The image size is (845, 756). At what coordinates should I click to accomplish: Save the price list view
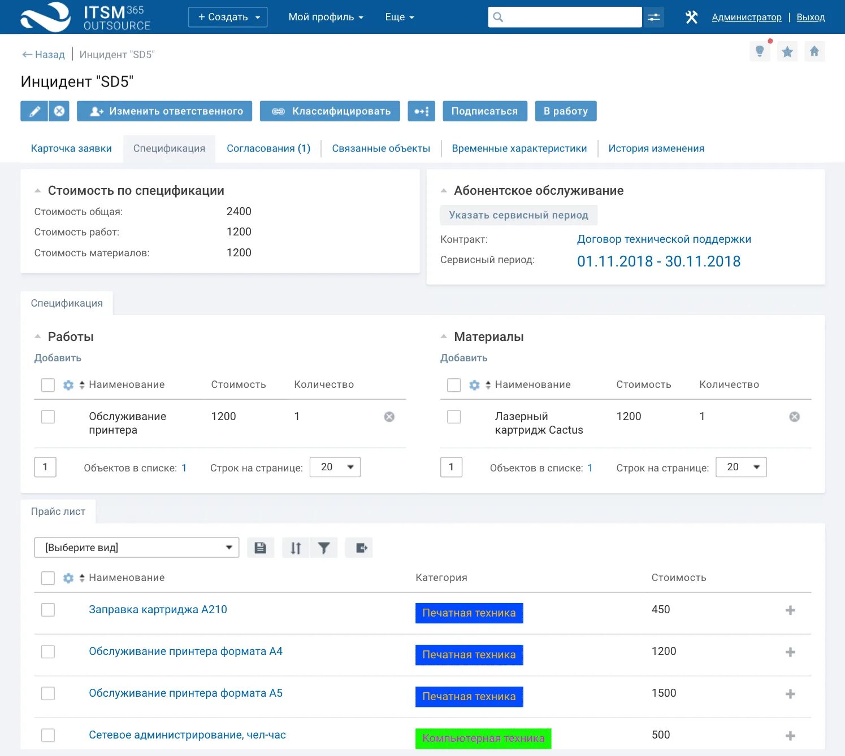[260, 547]
